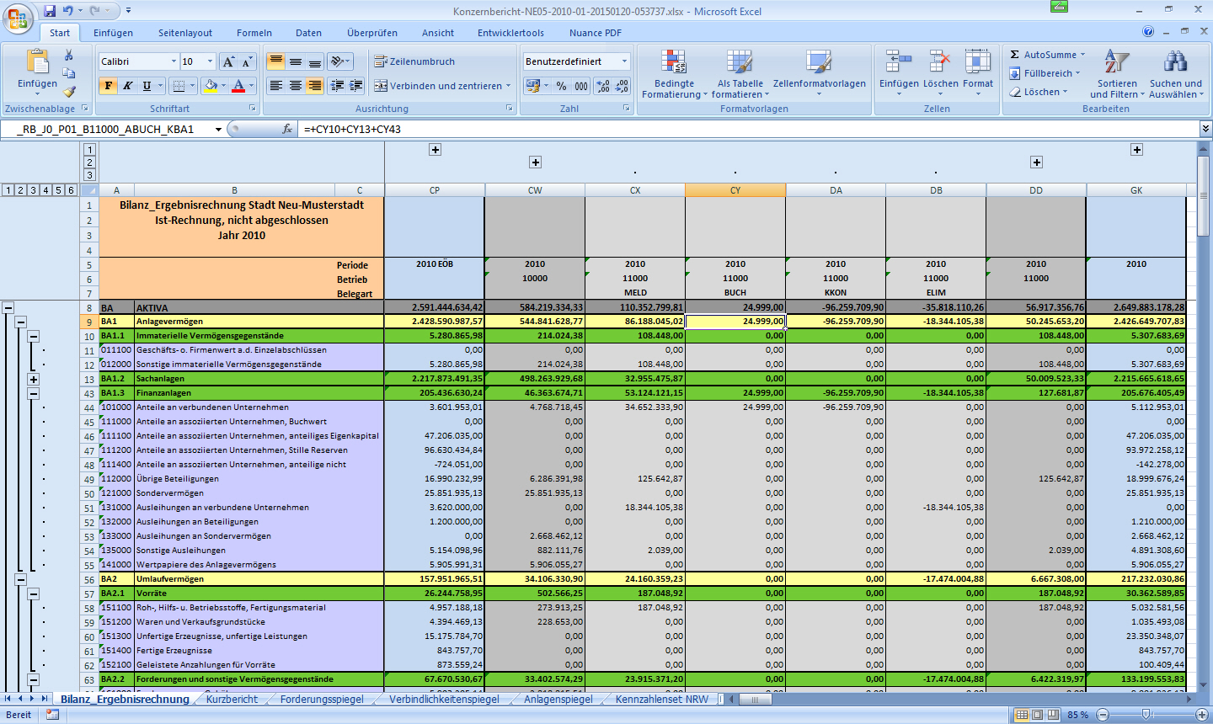
Task: Toggle italic K formatting
Action: [127, 86]
